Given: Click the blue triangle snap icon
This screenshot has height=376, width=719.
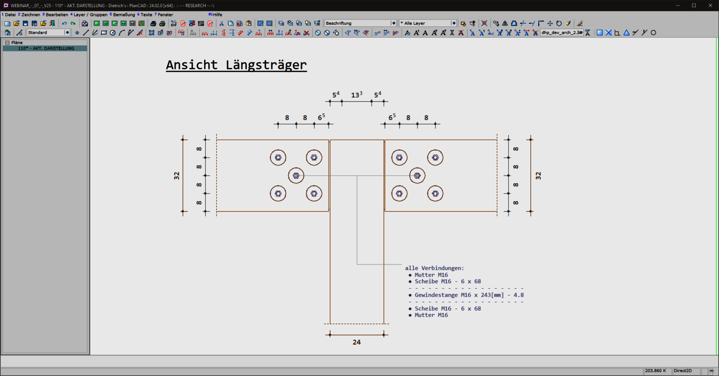Looking at the screenshot, I should pos(627,33).
